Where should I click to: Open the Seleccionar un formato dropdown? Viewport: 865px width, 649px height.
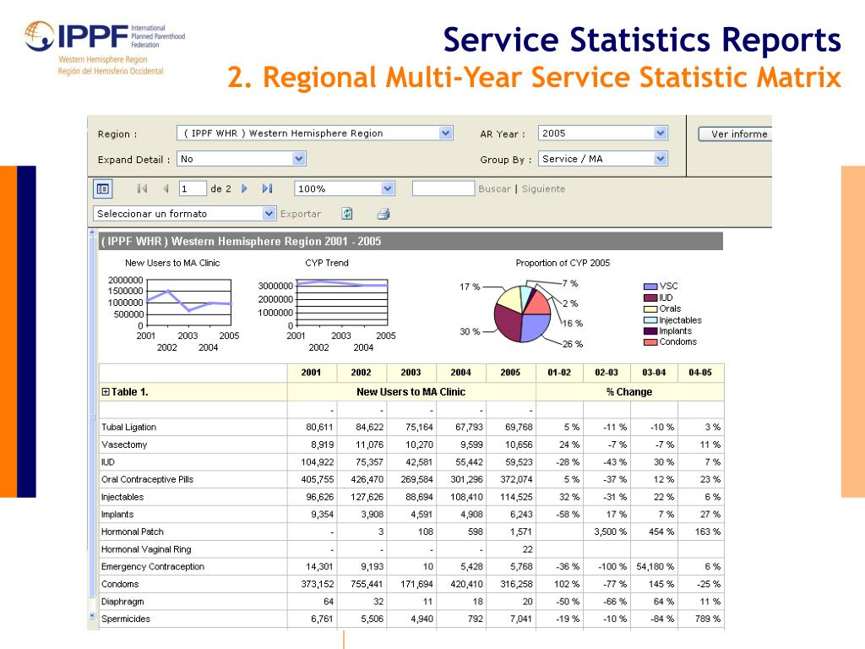pyautogui.click(x=269, y=214)
